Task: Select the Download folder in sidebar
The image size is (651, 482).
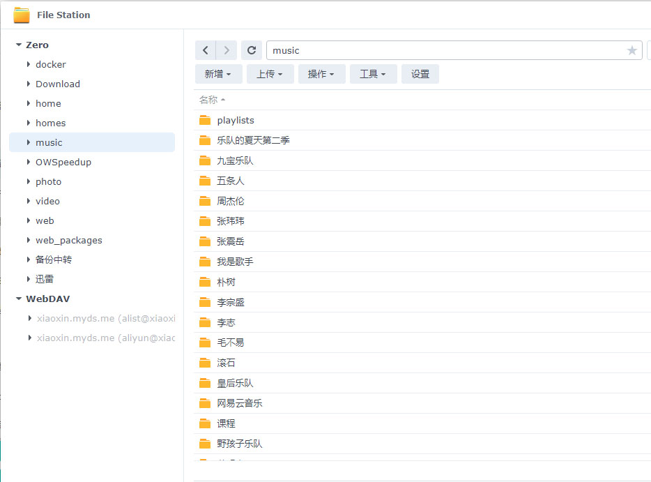Action: tap(58, 84)
